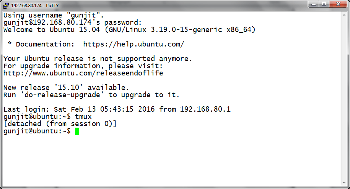Click the password prompt line
This screenshot has height=189, width=350.
(73, 22)
